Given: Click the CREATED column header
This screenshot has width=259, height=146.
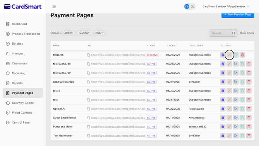Looking at the screenshot, I should (172, 46).
